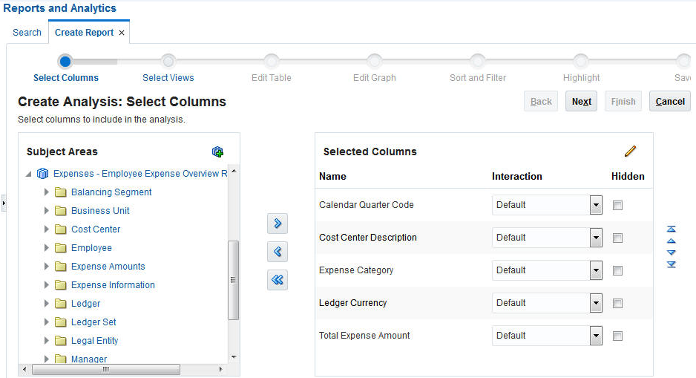Close the Create Report tab
The image size is (696, 378).
122,33
